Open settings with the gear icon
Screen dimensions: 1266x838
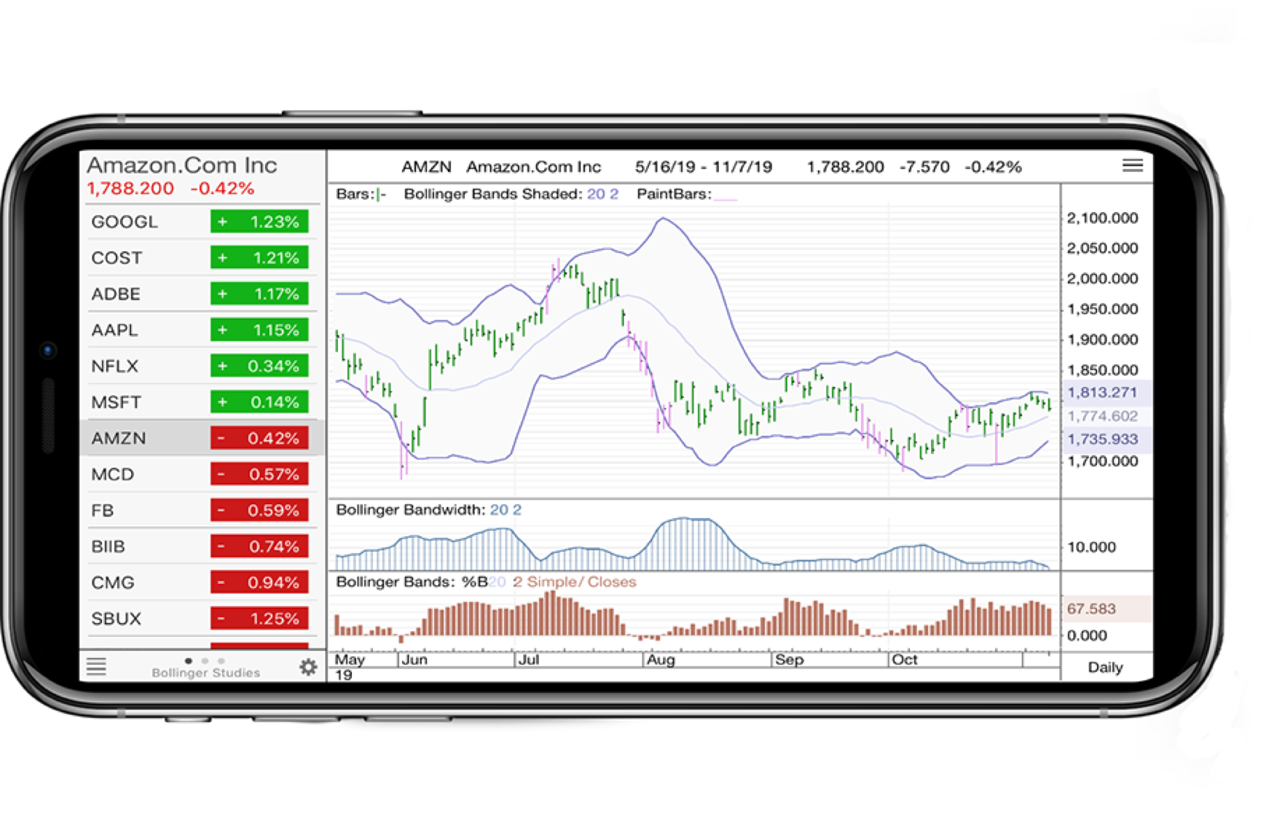308,667
